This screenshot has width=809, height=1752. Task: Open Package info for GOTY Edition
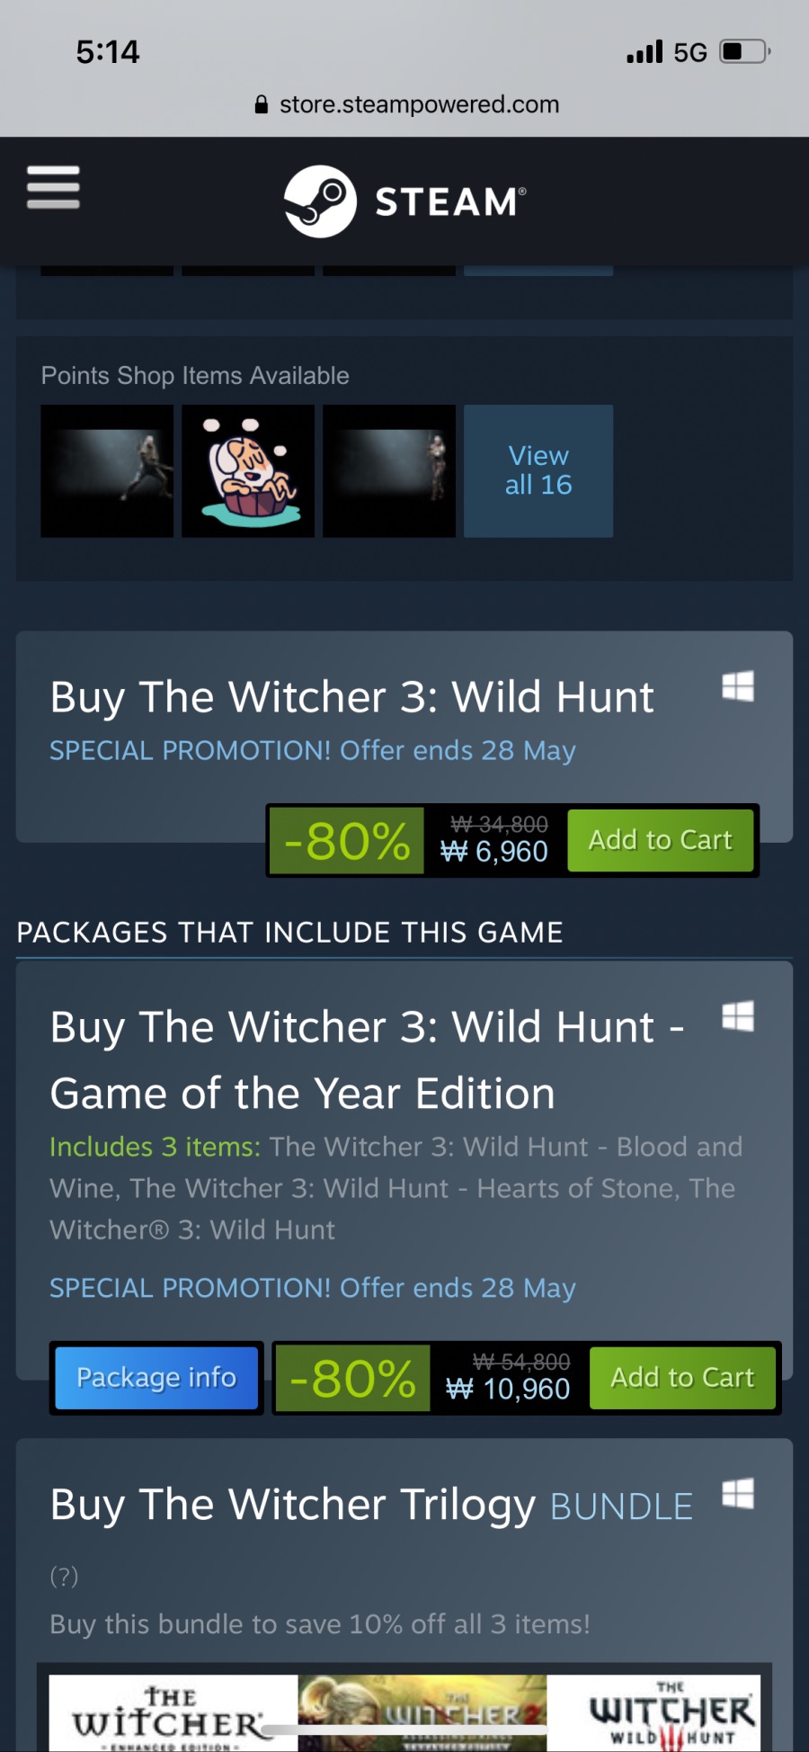tap(156, 1378)
